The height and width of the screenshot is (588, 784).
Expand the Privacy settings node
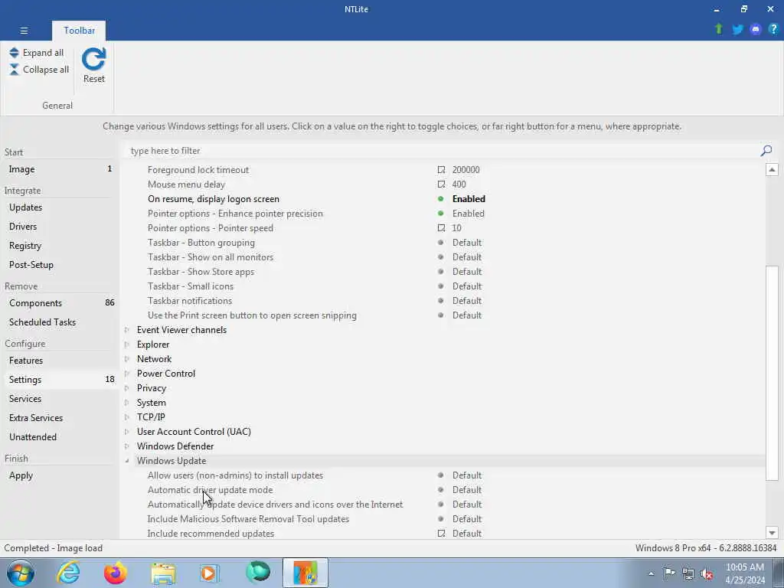pos(127,388)
